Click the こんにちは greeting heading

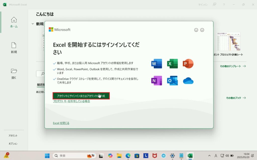pyautogui.click(x=45, y=14)
